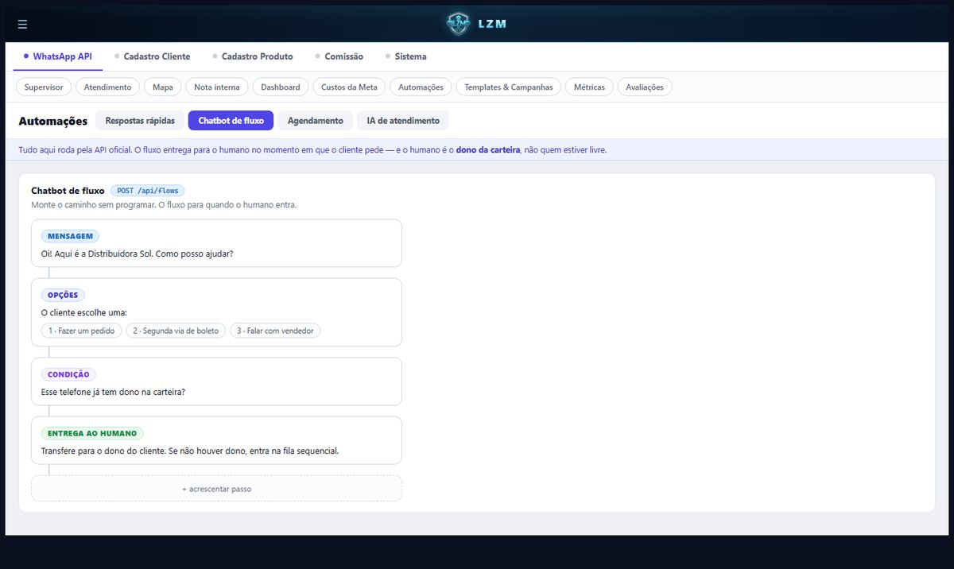Screen dimensions: 954x569
Task: Open the Agendamento sub-tab
Action: (x=316, y=120)
